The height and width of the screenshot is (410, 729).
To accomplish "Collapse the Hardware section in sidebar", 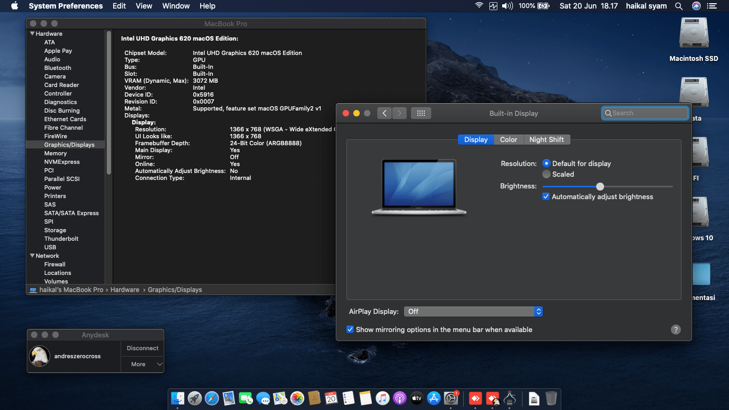I will click(x=32, y=34).
